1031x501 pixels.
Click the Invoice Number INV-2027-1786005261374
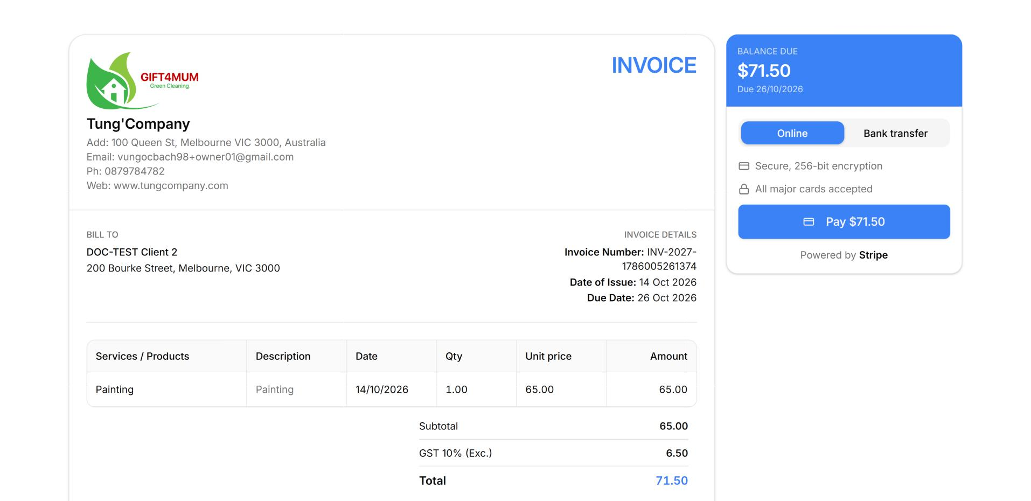630,259
